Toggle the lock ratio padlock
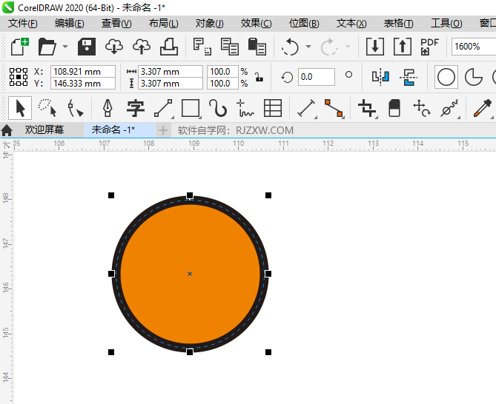This screenshot has height=404, width=496. 258,77
